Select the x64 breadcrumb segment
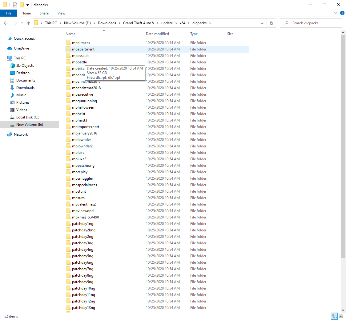The height and width of the screenshot is (320, 346). coord(182,23)
